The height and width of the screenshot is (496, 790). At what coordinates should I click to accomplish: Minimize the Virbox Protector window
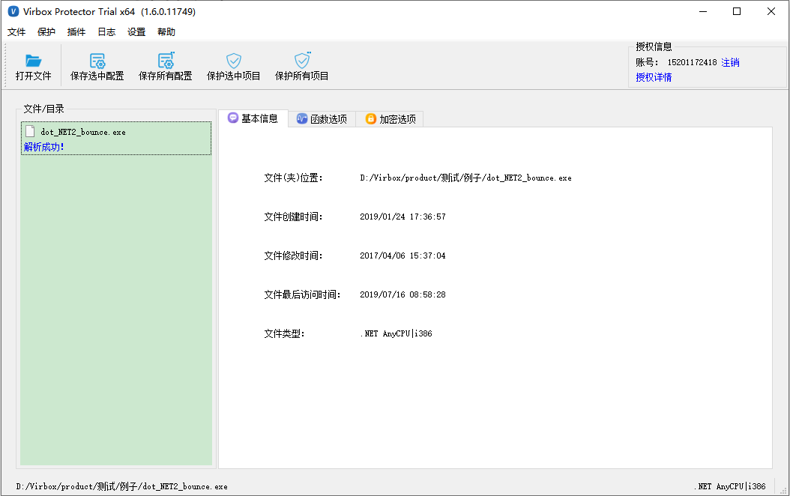pyautogui.click(x=703, y=11)
